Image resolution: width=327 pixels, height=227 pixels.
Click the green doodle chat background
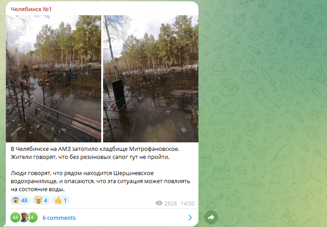tap(263, 112)
